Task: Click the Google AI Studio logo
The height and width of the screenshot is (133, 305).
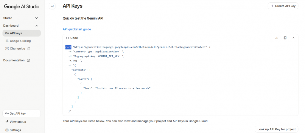Action: [x=22, y=7]
